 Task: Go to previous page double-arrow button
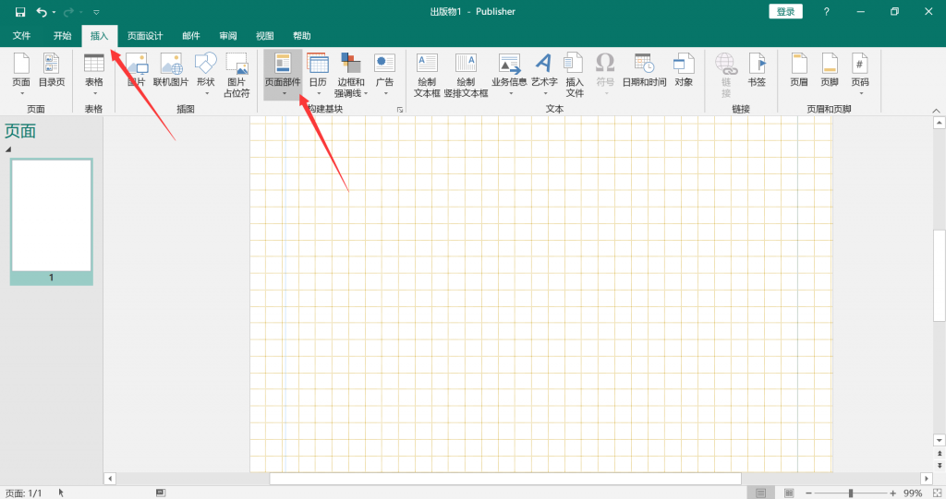click(x=939, y=453)
